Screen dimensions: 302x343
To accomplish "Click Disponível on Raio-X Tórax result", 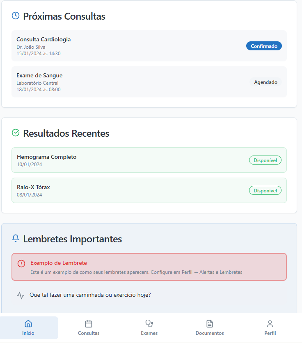I will [265, 190].
